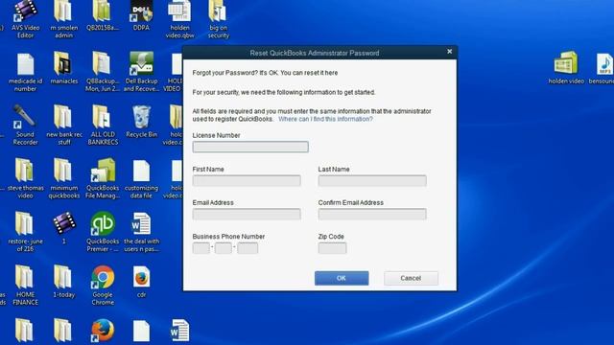The image size is (614, 345).
Task: Click the License Number input field
Action: pos(250,147)
